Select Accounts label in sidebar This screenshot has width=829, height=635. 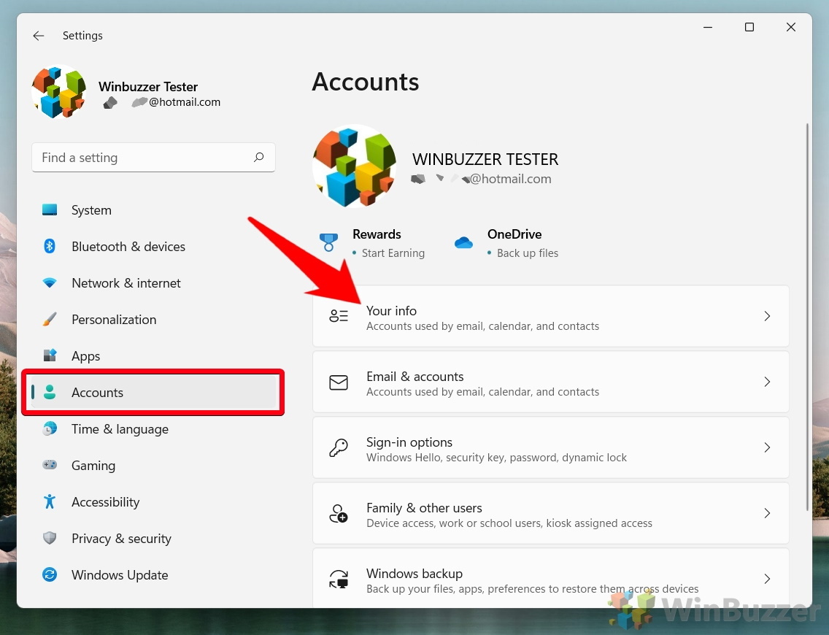pos(97,393)
